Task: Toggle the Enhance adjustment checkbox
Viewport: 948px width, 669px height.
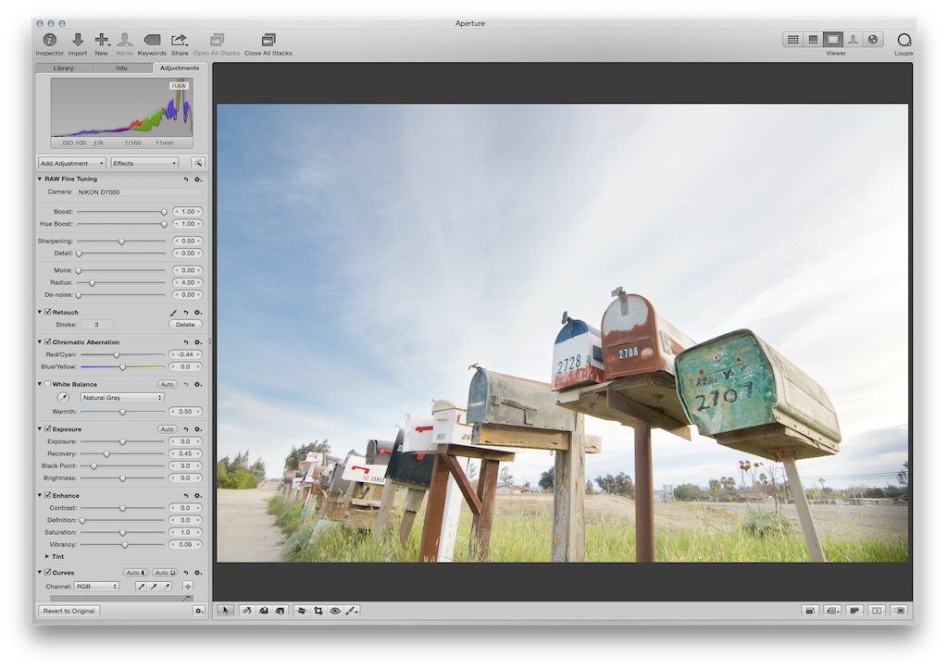Action: 48,496
